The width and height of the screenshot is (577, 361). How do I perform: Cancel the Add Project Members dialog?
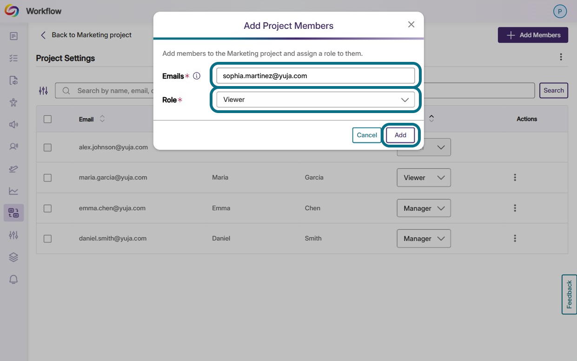367,135
